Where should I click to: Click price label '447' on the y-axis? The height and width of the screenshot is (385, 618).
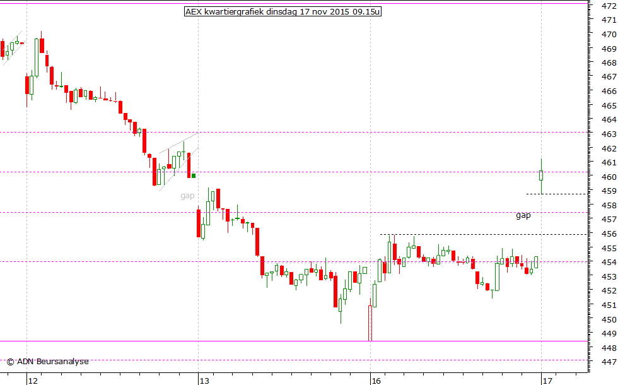[609, 362]
